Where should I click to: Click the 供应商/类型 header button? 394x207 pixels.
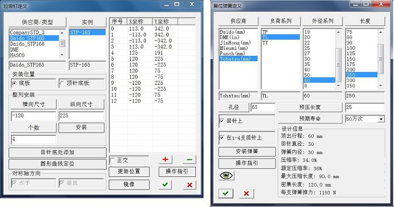pyautogui.click(x=38, y=22)
